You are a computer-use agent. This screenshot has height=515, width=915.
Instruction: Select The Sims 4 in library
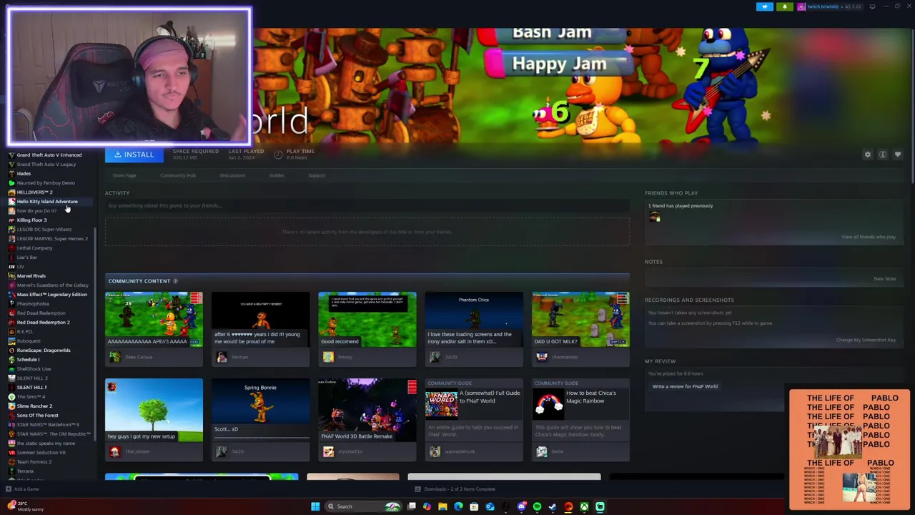tap(31, 397)
